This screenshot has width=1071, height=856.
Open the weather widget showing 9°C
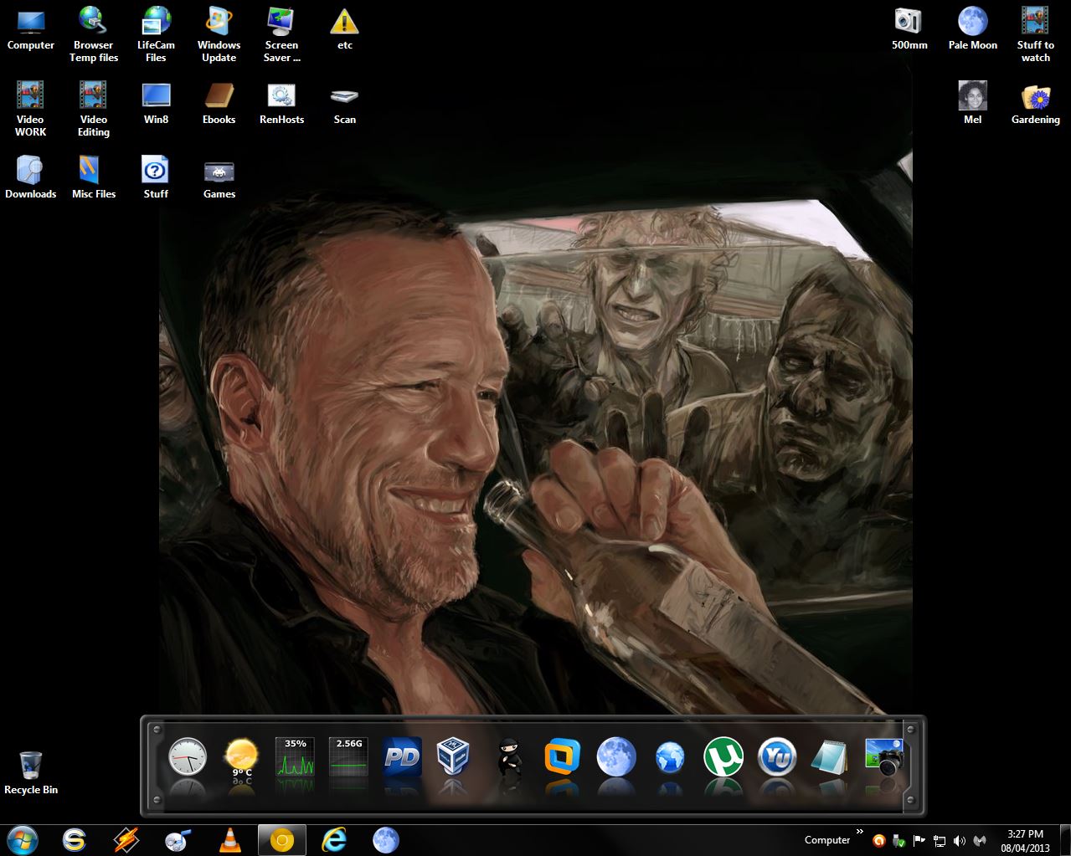click(241, 759)
